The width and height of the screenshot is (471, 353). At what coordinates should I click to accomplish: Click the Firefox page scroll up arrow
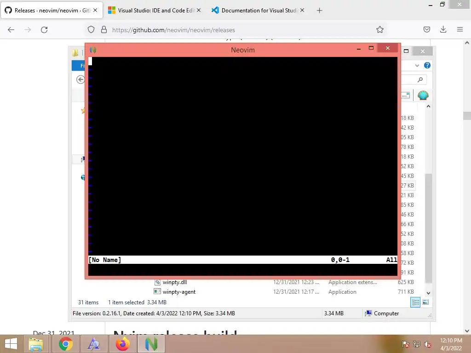(467, 43)
